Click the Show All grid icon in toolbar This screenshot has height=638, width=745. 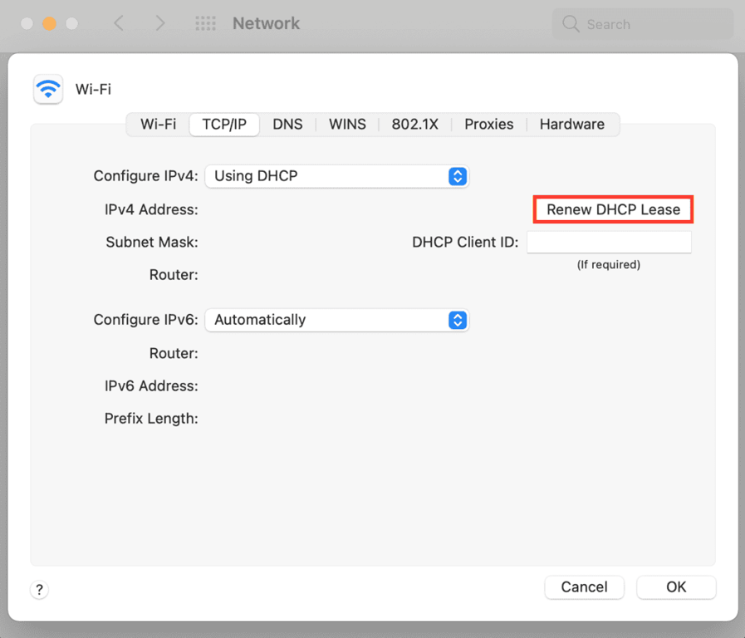pyautogui.click(x=205, y=23)
